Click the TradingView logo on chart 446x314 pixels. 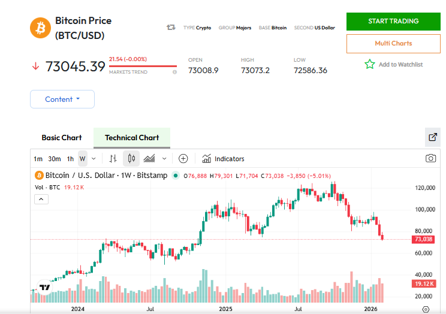click(x=44, y=288)
